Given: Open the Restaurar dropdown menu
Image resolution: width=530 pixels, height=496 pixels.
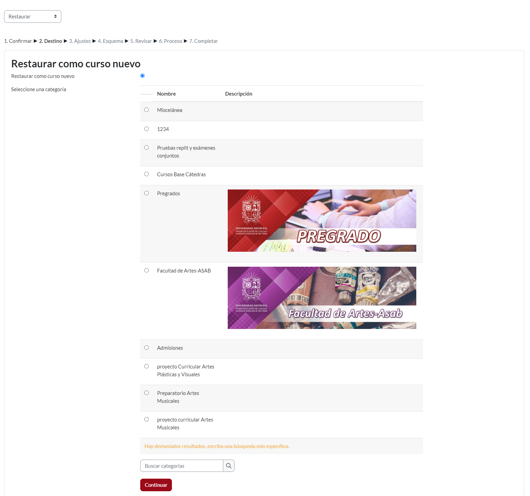Looking at the screenshot, I should (33, 17).
